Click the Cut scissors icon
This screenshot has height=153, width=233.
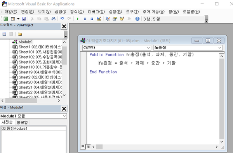tap(32, 19)
